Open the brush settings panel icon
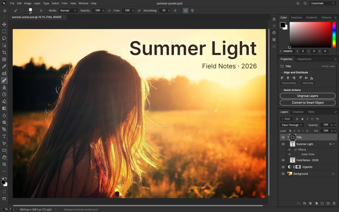Screen dimensions: 339x212 [41, 10]
